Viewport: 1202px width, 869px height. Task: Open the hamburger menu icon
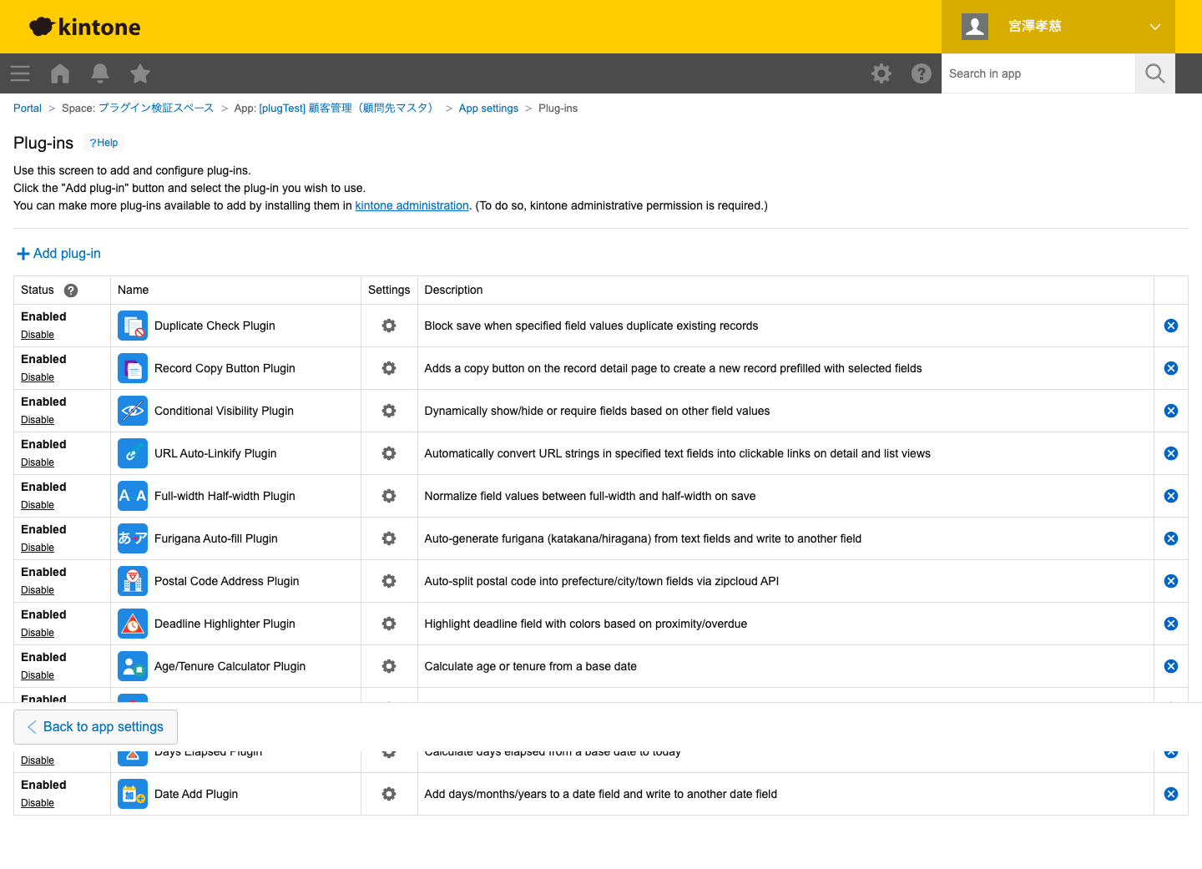click(x=20, y=73)
